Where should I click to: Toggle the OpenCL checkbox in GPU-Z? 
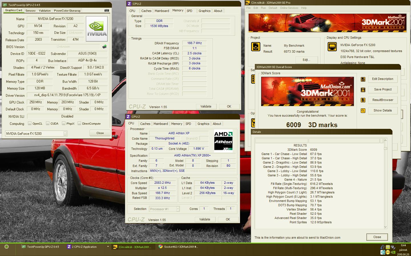(x=30, y=123)
